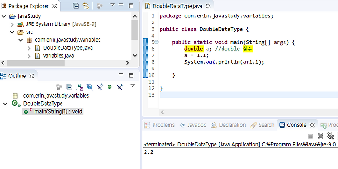Click highlighted 'double' keyword on line 6

193,49
